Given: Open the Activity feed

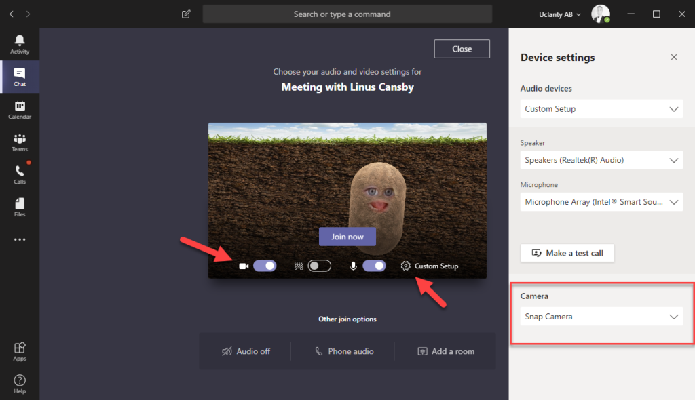Looking at the screenshot, I should click(x=20, y=44).
